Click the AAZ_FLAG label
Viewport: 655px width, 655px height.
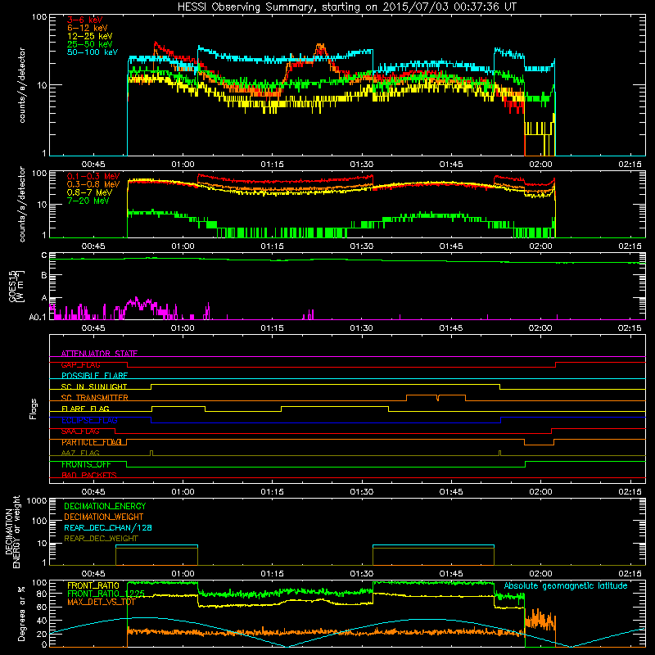pyautogui.click(x=80, y=454)
